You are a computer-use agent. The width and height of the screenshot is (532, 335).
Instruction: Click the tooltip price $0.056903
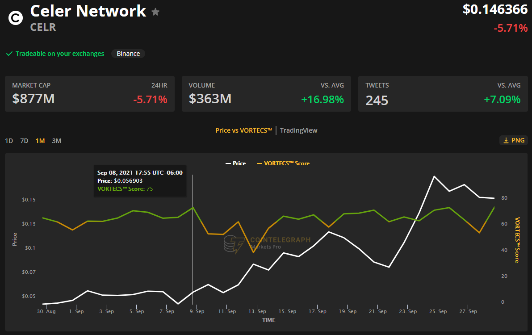(128, 181)
